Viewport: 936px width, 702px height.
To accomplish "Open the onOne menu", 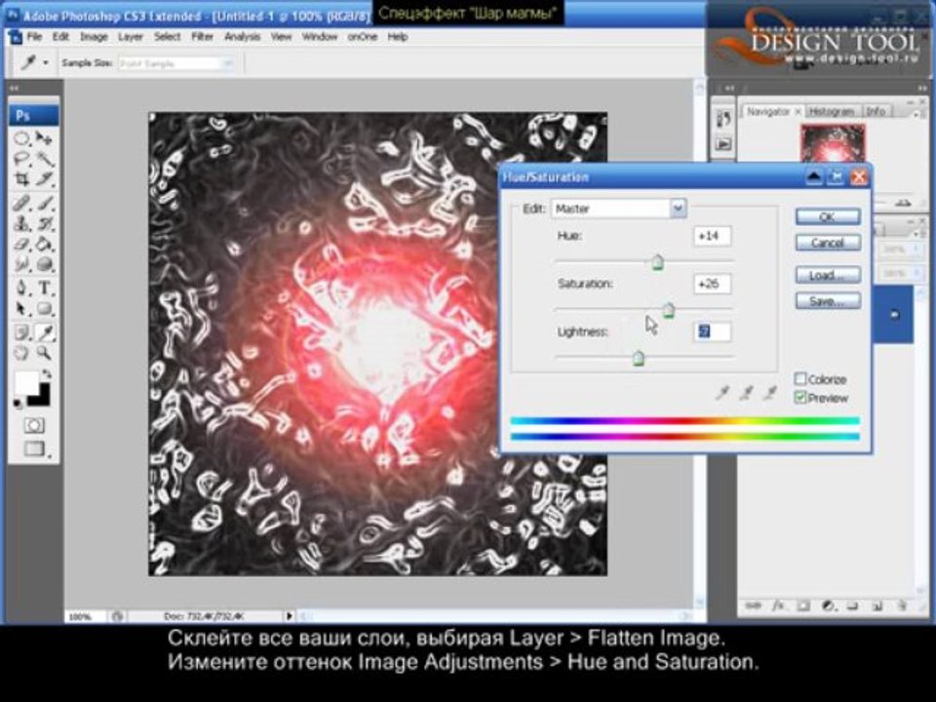I will pos(363,37).
